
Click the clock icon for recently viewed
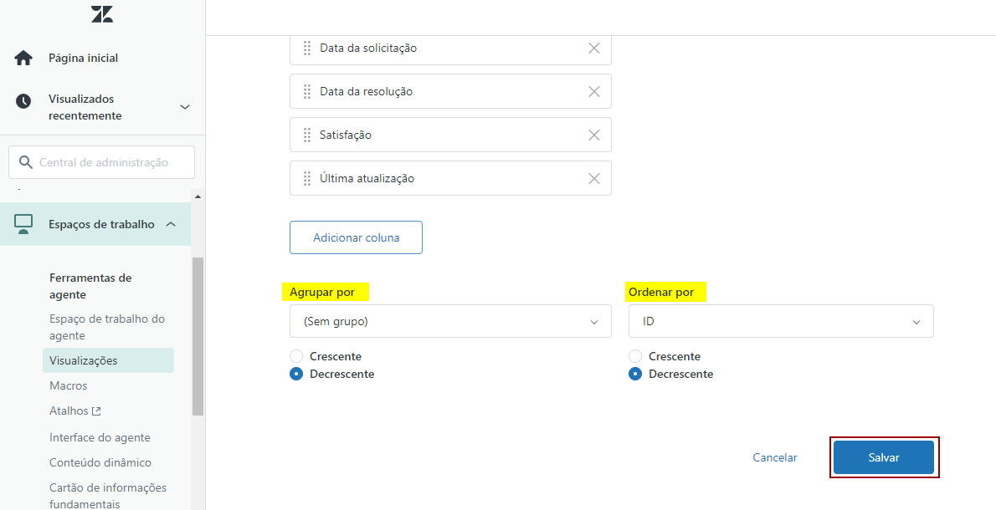pyautogui.click(x=23, y=100)
